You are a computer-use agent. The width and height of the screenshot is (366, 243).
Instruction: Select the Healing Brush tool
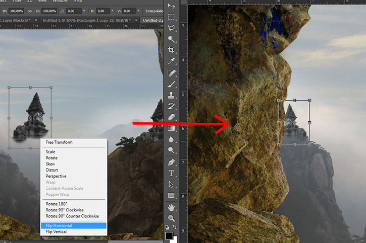point(171,73)
